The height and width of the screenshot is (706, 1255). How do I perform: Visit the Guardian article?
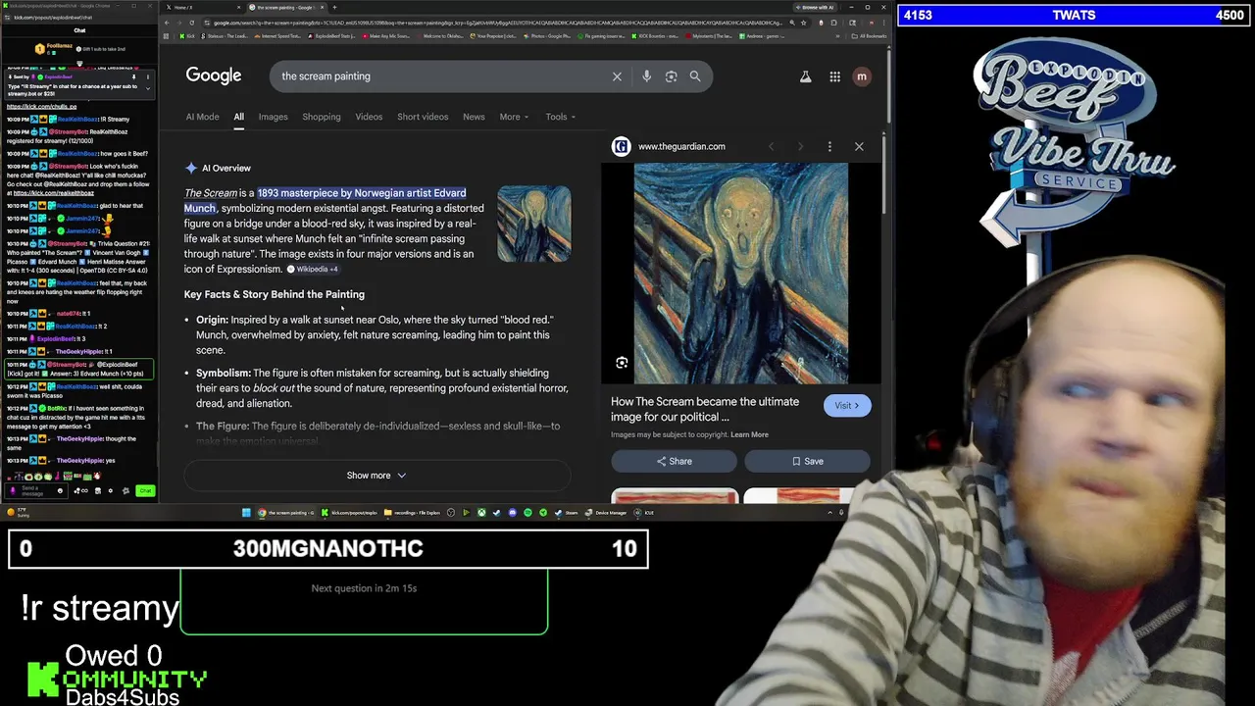(847, 406)
